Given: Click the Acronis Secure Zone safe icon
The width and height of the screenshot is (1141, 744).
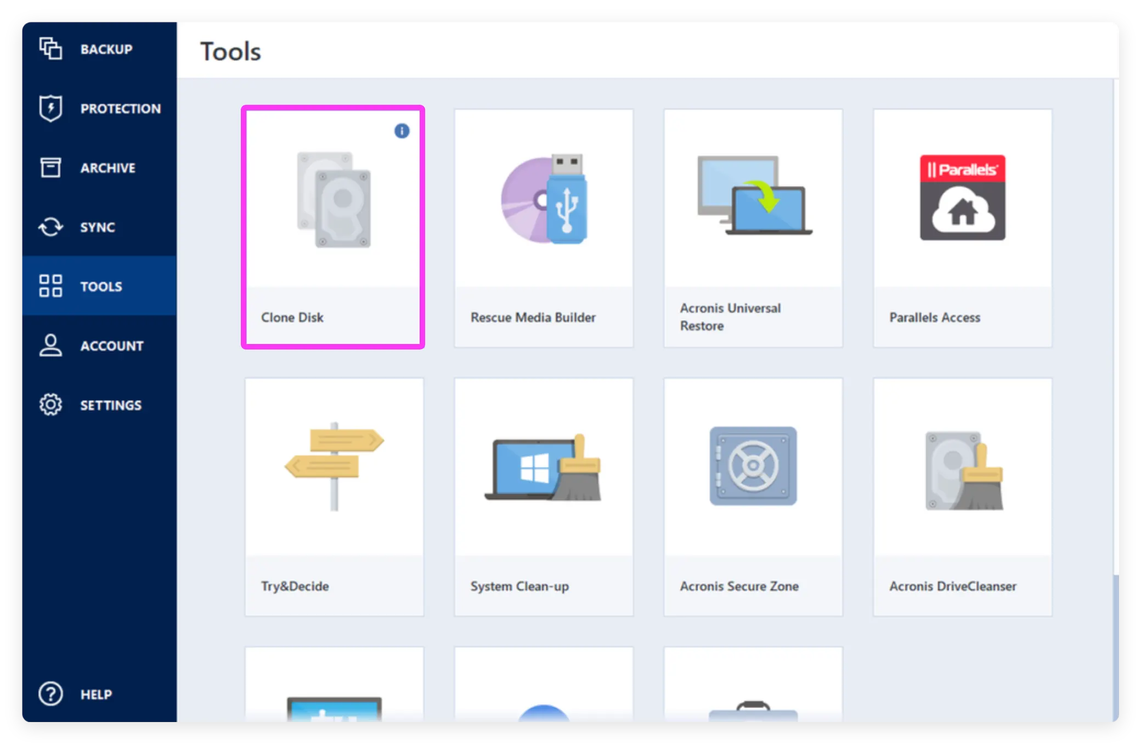Looking at the screenshot, I should point(753,466).
